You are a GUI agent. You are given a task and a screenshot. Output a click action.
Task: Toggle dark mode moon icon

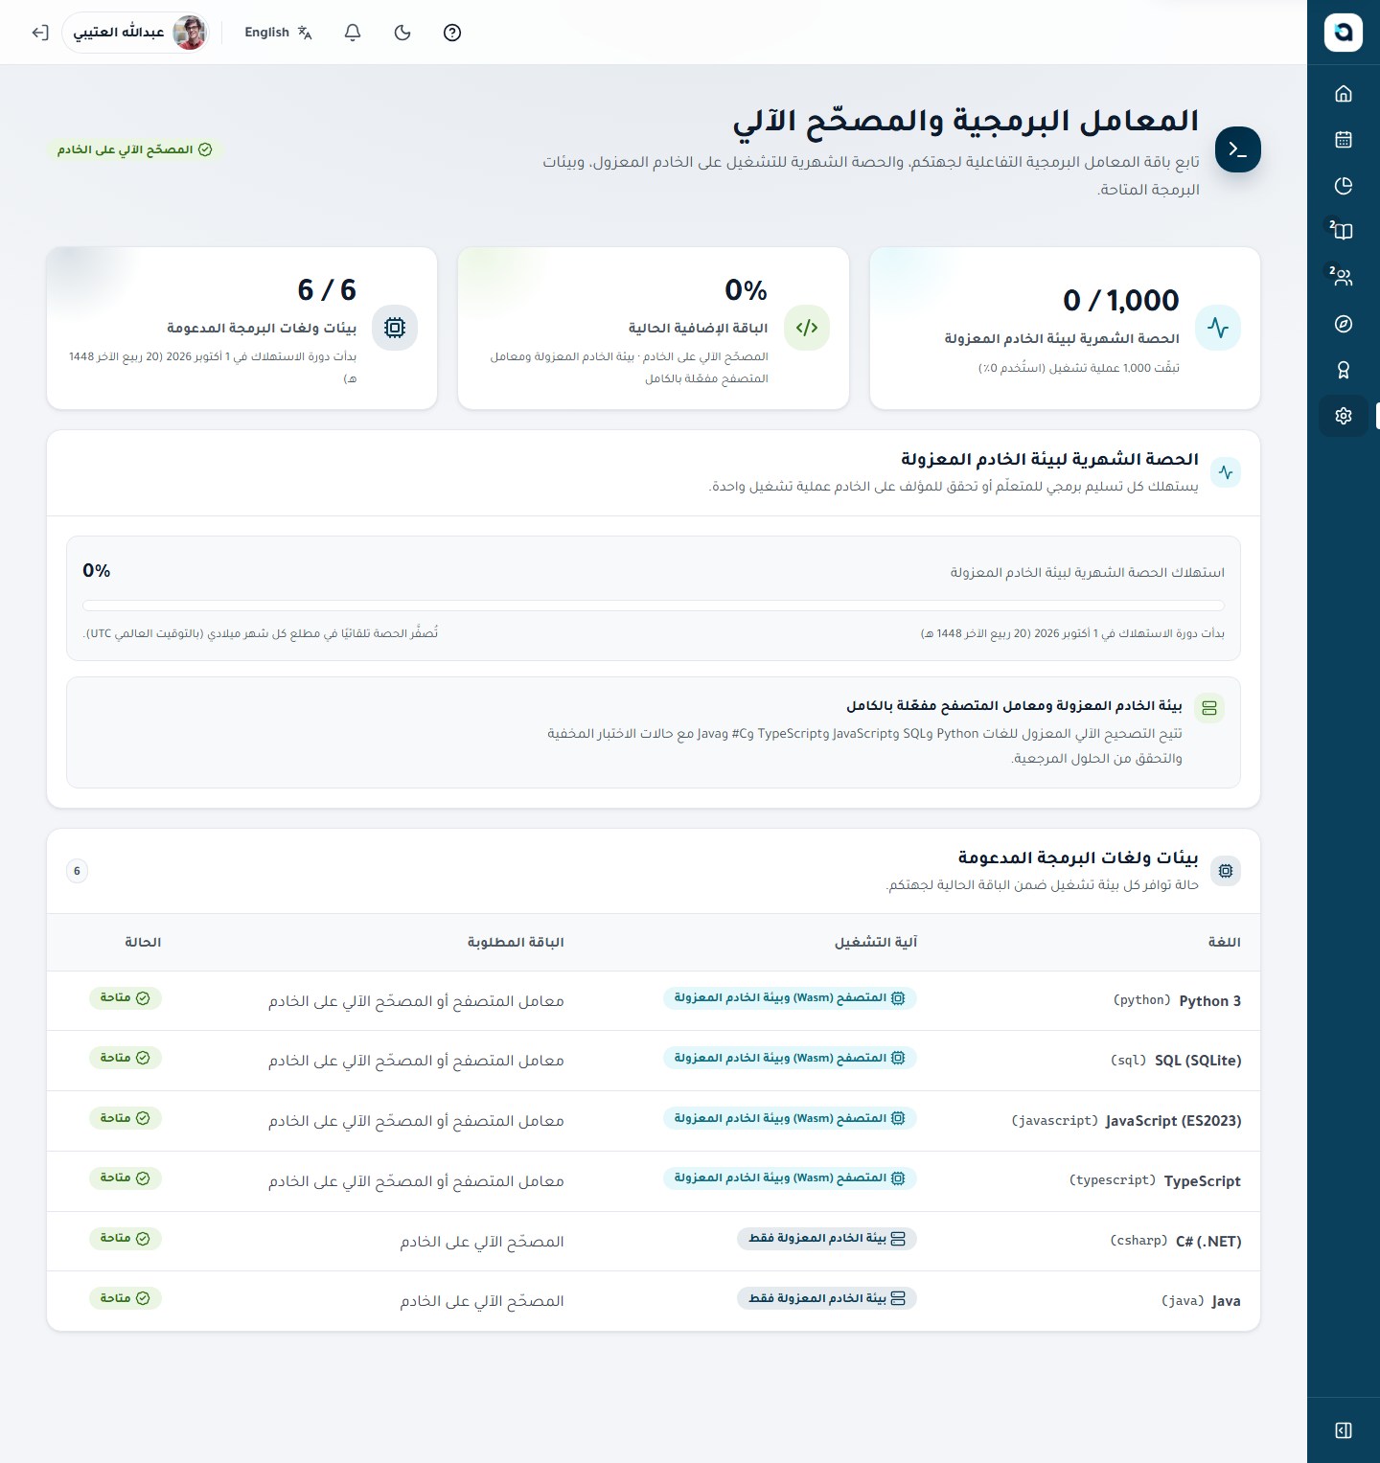[402, 33]
